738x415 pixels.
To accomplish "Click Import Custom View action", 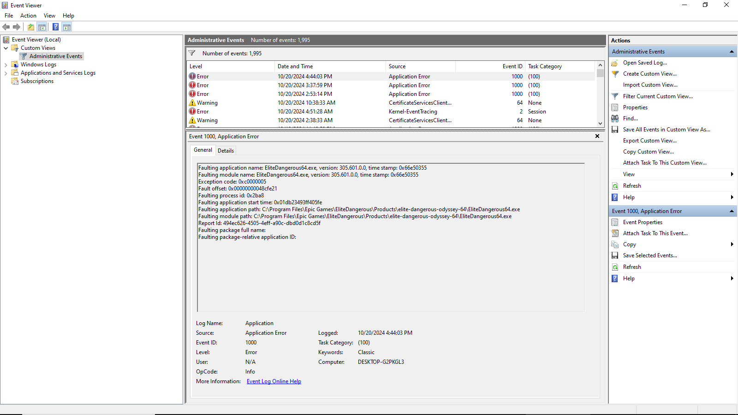I will point(650,85).
